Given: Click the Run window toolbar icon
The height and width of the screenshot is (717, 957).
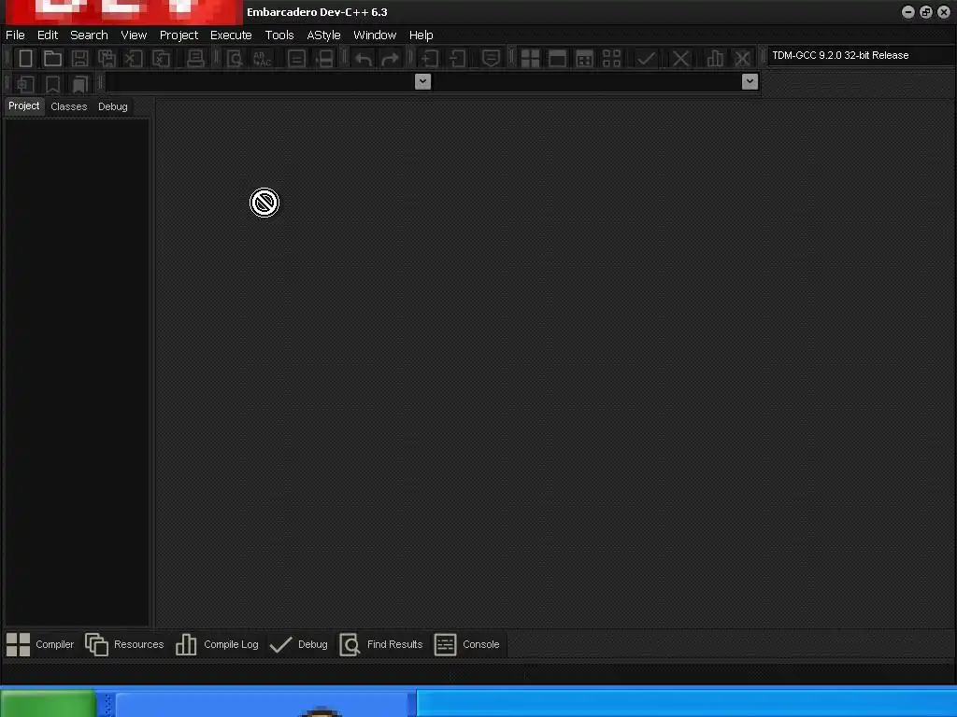Looking at the screenshot, I should [557, 59].
